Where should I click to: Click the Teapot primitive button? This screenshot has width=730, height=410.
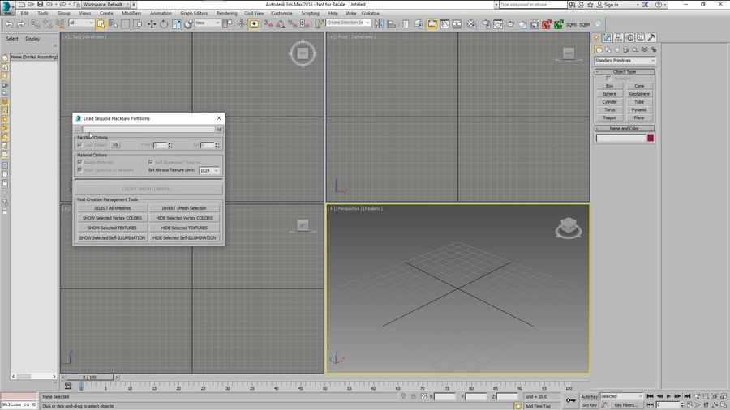(609, 117)
